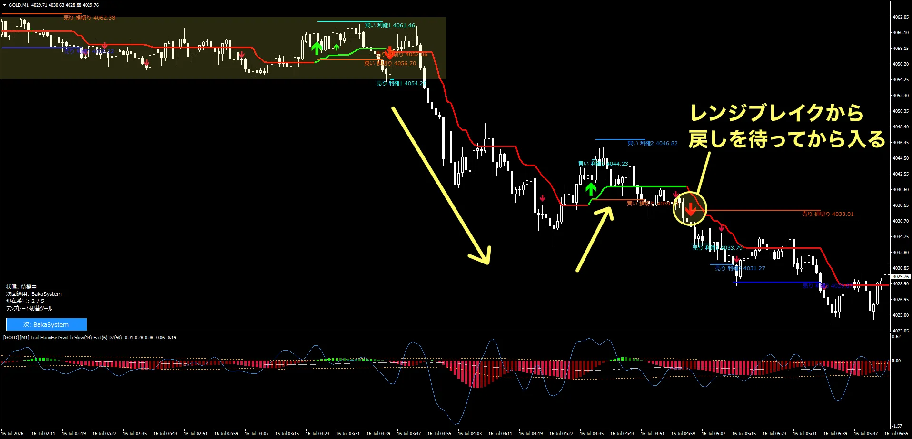Click the 0.62 indicator scale value
The image size is (912, 439).
[x=896, y=337]
